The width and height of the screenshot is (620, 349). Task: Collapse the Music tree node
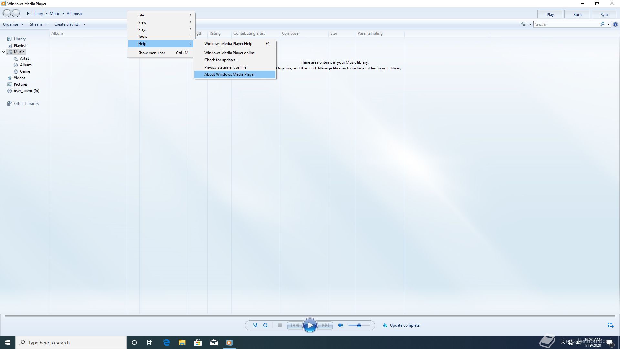pos(4,52)
